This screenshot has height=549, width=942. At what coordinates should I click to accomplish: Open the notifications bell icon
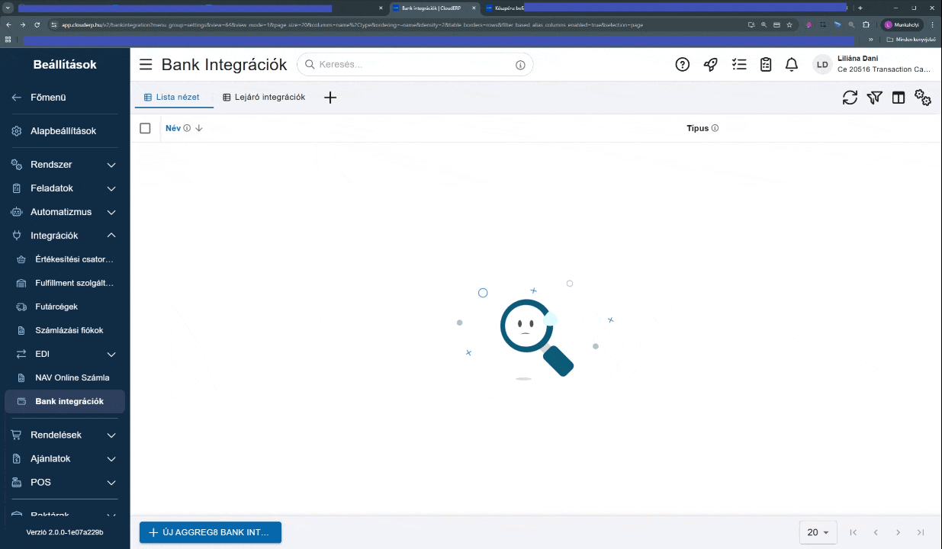(791, 64)
